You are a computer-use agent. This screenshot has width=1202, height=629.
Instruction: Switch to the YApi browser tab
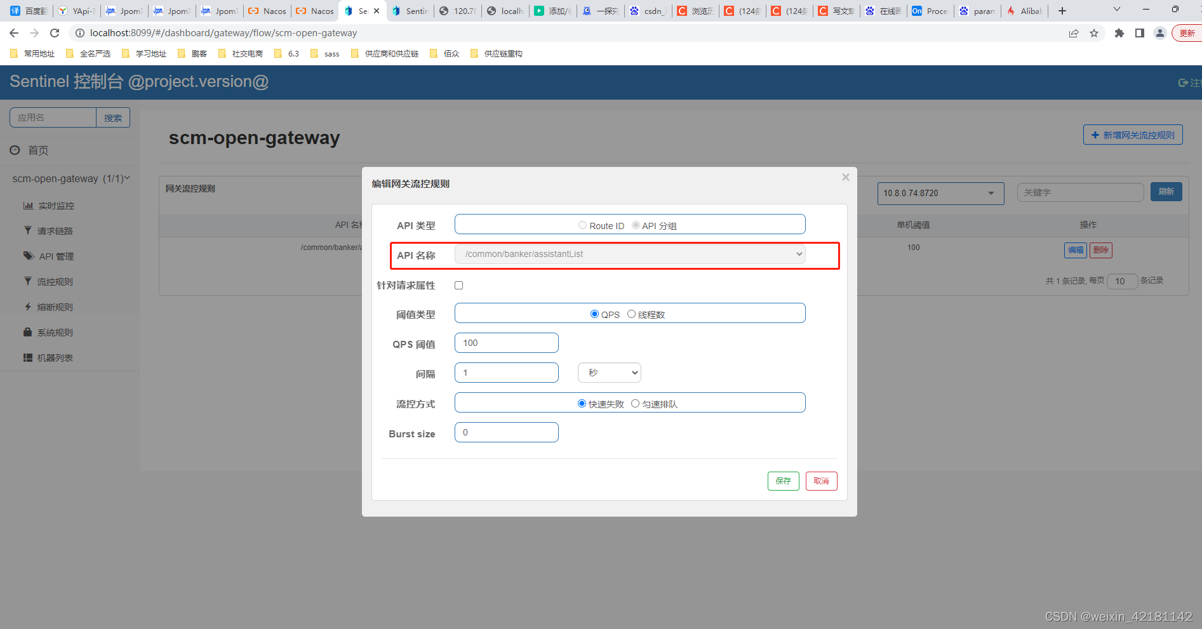click(x=77, y=11)
